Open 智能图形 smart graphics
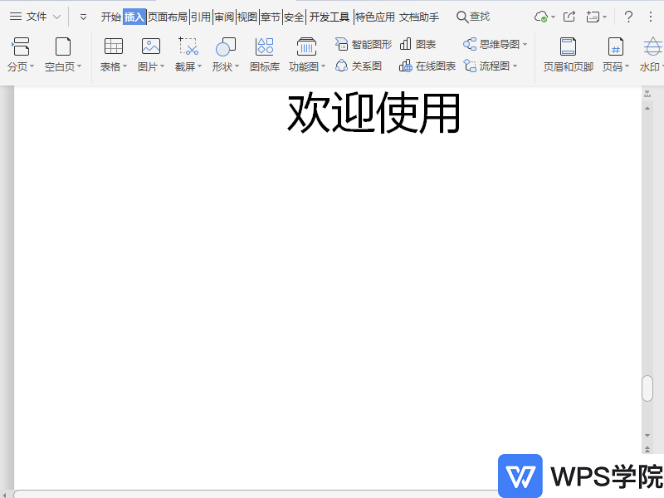664x498 pixels. pyautogui.click(x=363, y=45)
